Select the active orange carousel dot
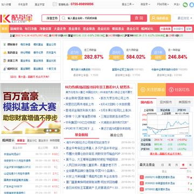 pyautogui.click(x=53, y=130)
